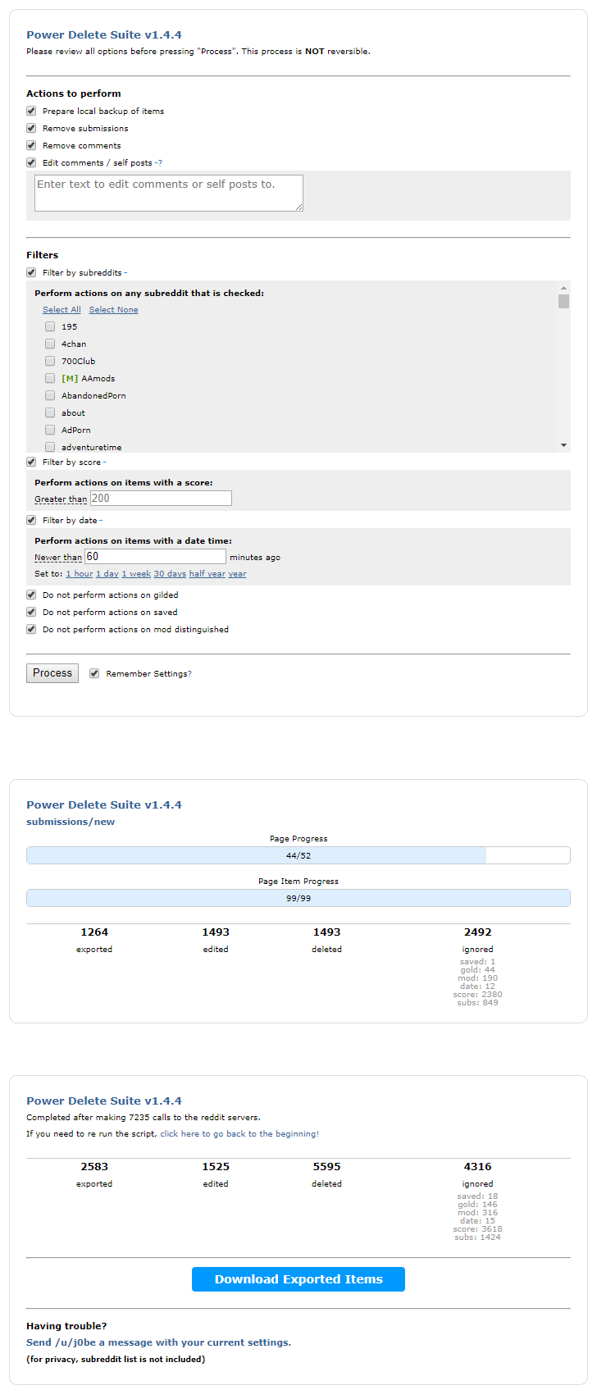Viewport: 597px width, 1399px height.
Task: Set date filter to 1 hour
Action: tap(80, 574)
